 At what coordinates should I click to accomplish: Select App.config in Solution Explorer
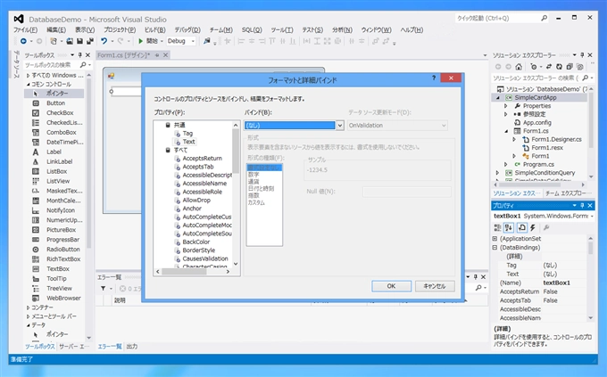(537, 123)
